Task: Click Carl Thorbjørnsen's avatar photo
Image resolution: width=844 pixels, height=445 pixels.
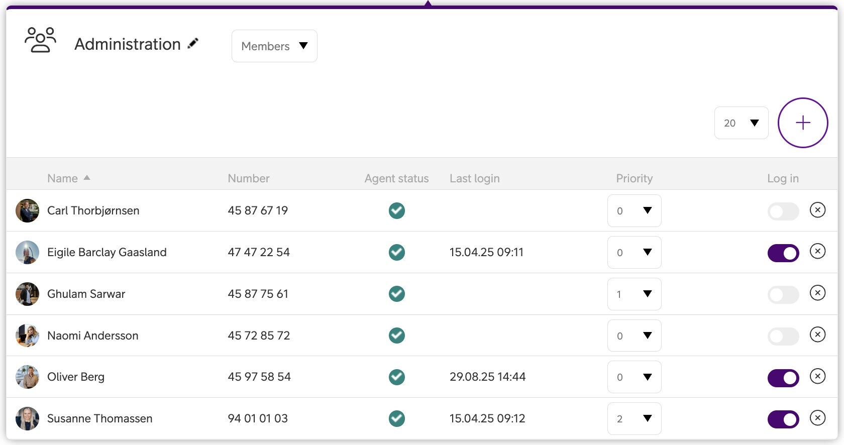Action: pyautogui.click(x=27, y=210)
